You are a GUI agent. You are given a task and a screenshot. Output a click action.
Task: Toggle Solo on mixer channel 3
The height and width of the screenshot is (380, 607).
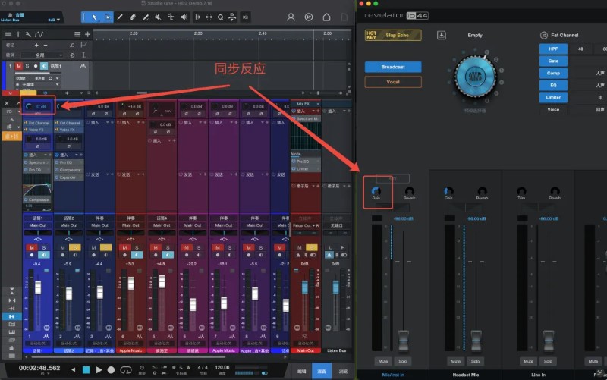[x=106, y=248]
